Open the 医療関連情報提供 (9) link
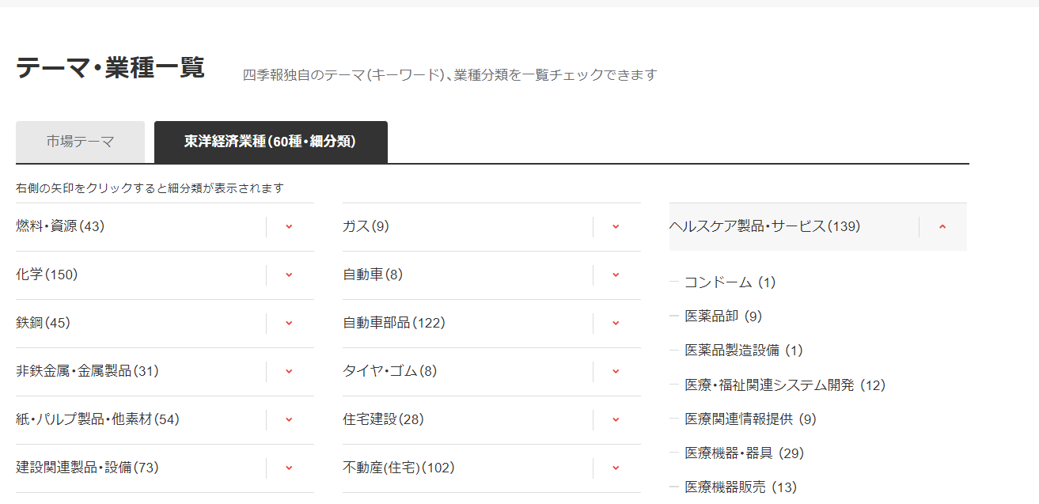The image size is (1039, 504). click(749, 419)
